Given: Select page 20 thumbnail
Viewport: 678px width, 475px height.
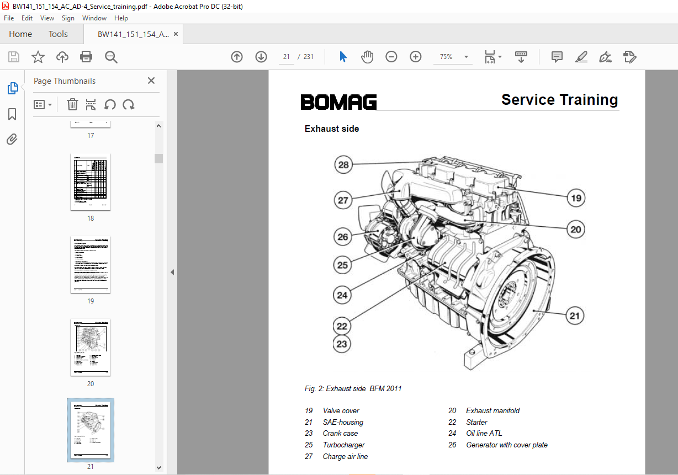Looking at the screenshot, I should [91, 348].
